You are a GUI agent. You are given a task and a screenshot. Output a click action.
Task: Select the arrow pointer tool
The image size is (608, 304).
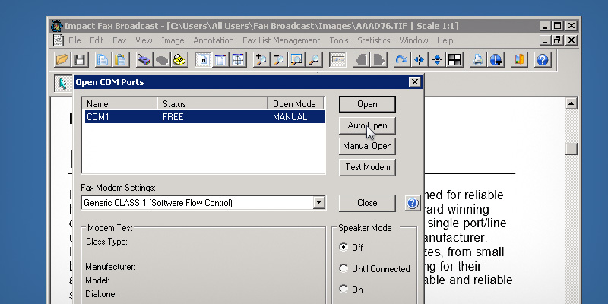pyautogui.click(x=62, y=83)
